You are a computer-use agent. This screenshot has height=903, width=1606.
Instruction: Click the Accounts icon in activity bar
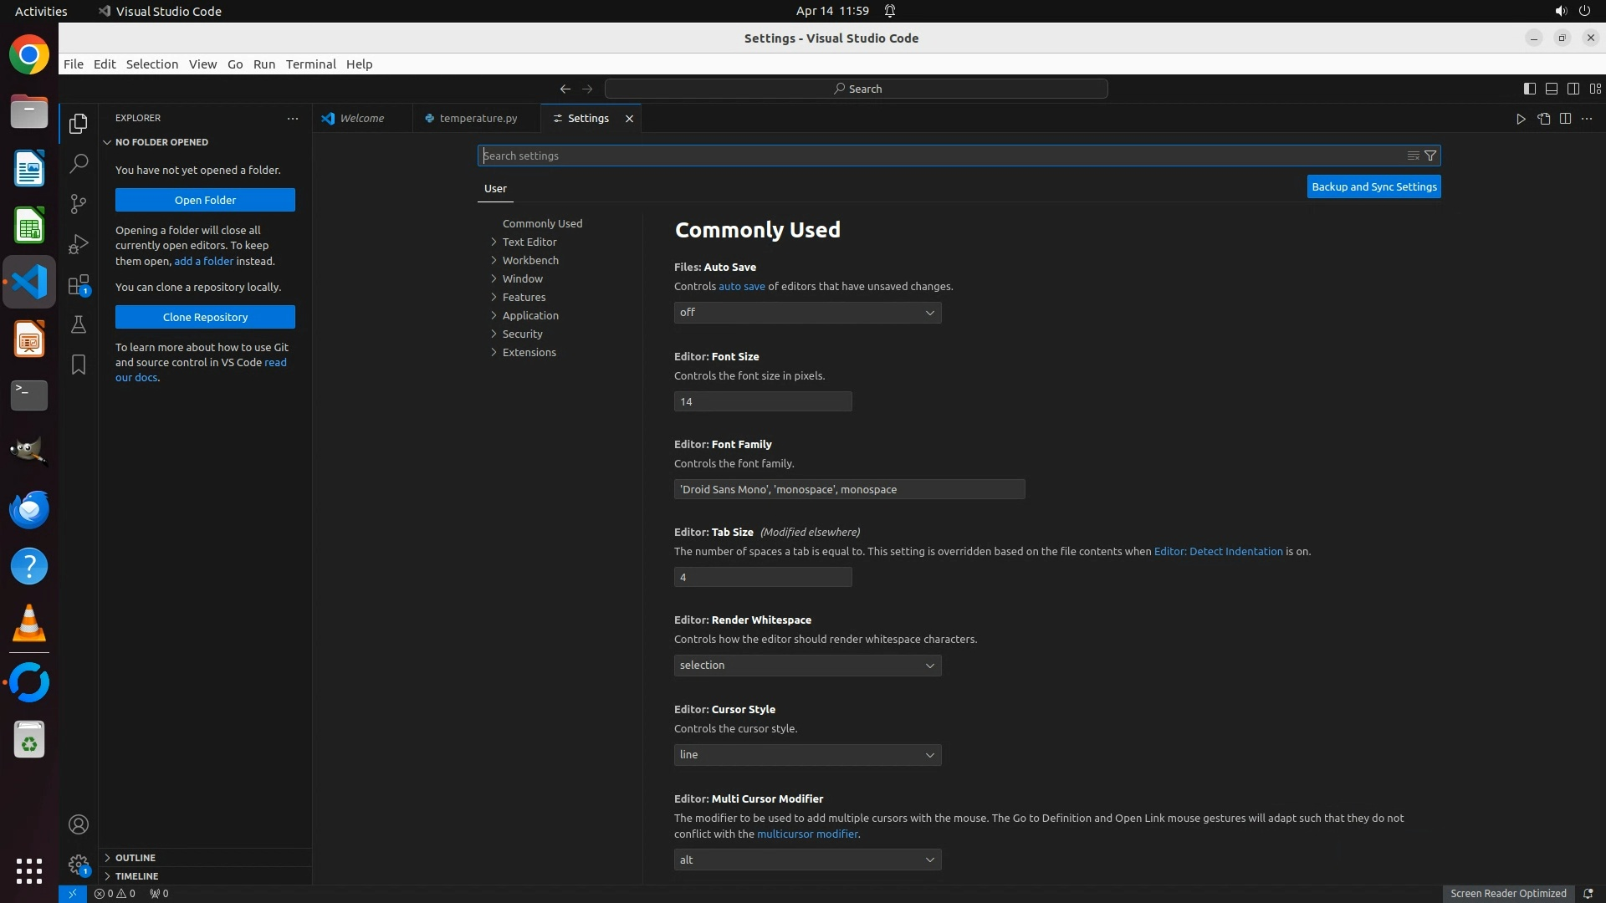[79, 824]
